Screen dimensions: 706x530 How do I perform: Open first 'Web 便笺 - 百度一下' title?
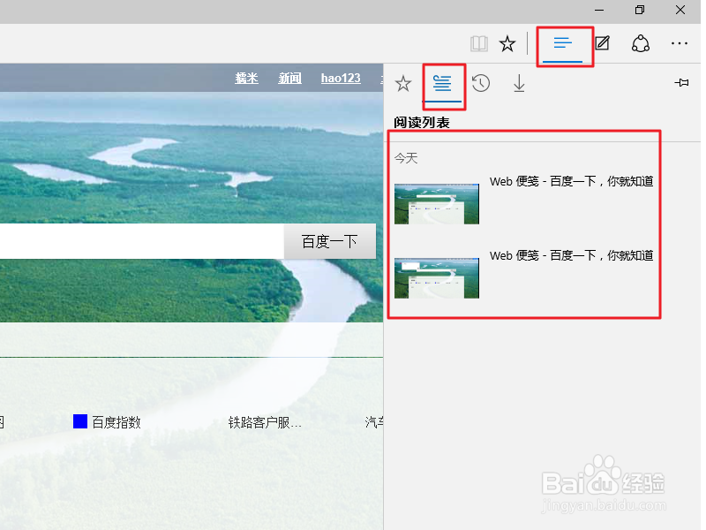pos(571,181)
